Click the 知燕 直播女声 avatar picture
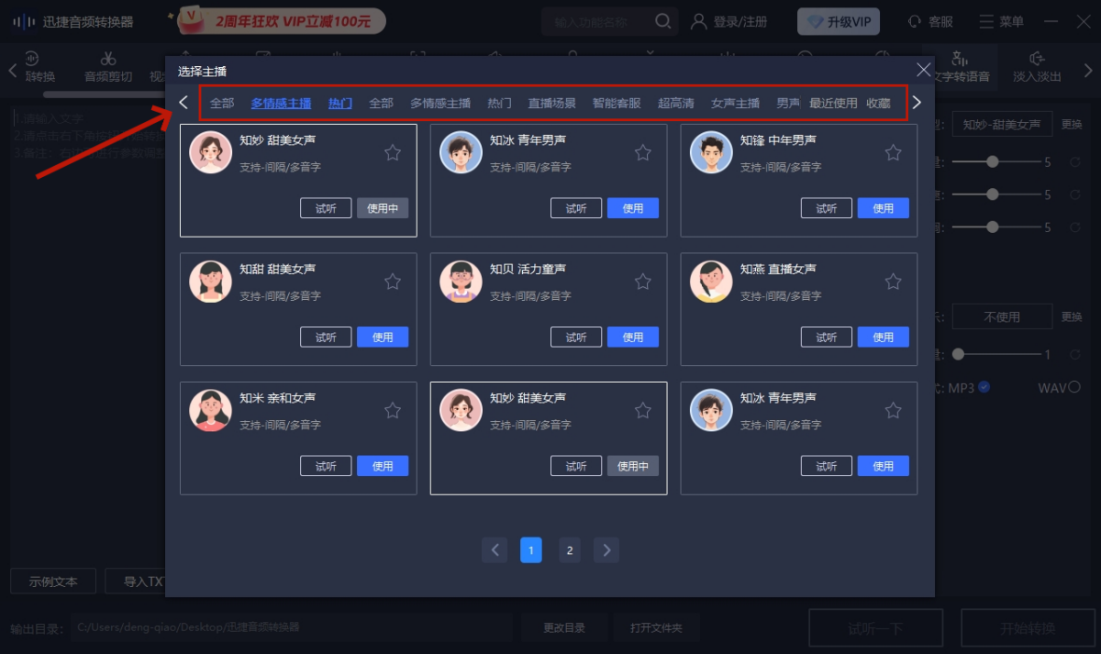Viewport: 1101px width, 654px height. coord(711,282)
